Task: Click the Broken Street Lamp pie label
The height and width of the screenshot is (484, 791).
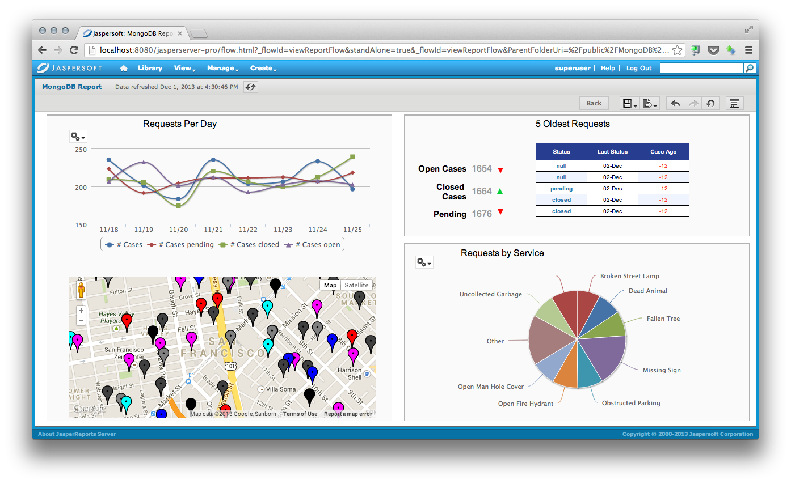Action: click(630, 276)
